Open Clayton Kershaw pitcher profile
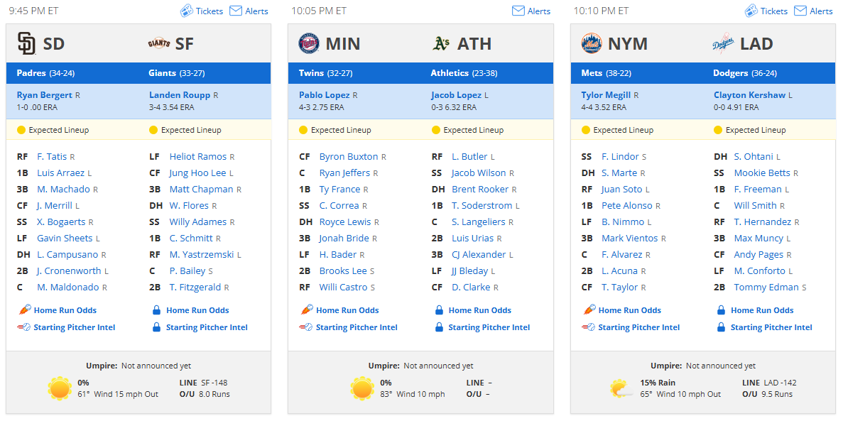Screen dimensions: 843x421 tap(749, 95)
